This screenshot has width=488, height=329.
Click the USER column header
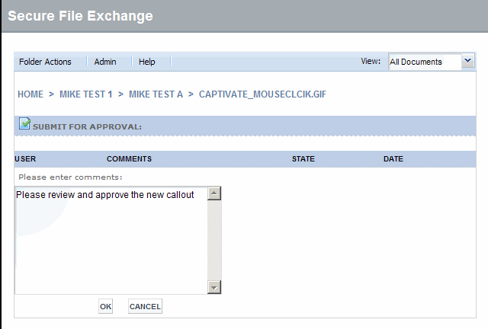25,159
